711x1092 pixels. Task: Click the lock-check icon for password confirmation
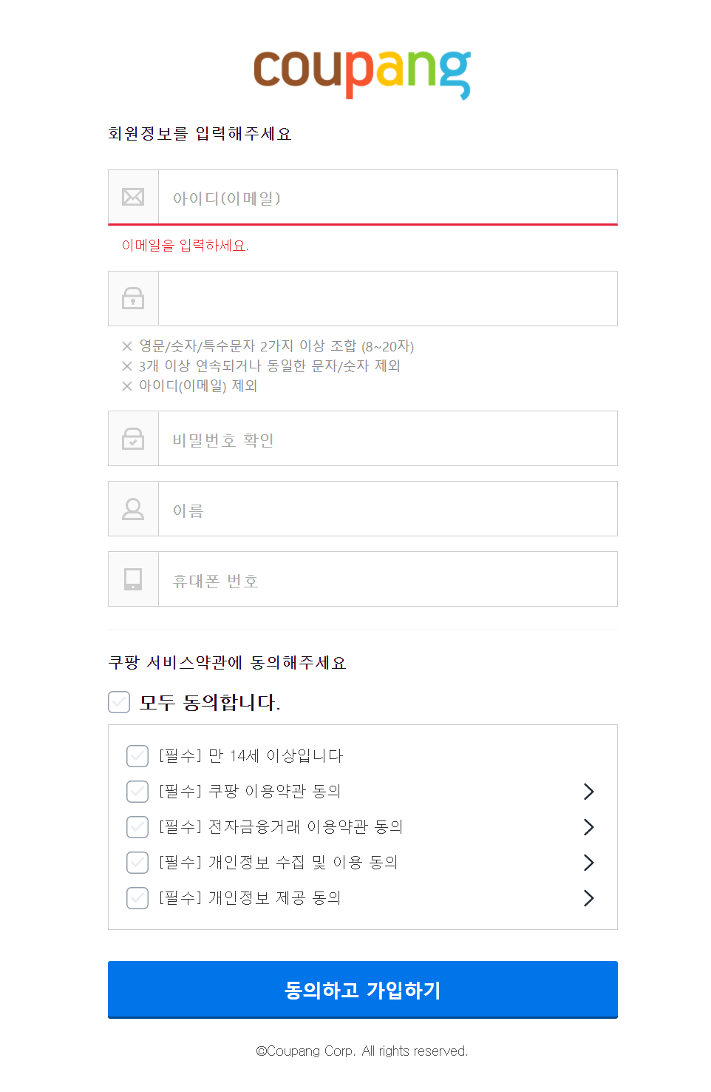pyautogui.click(x=133, y=439)
